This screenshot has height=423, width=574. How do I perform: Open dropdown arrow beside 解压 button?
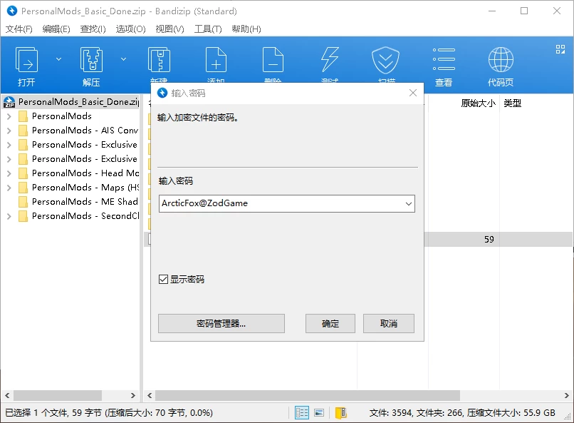[x=124, y=59]
